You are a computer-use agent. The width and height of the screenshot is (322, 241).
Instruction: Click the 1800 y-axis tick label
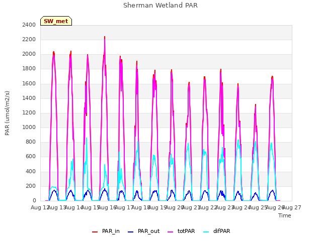click(29, 69)
